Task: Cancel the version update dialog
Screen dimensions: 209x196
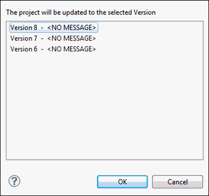Action: coord(178,182)
